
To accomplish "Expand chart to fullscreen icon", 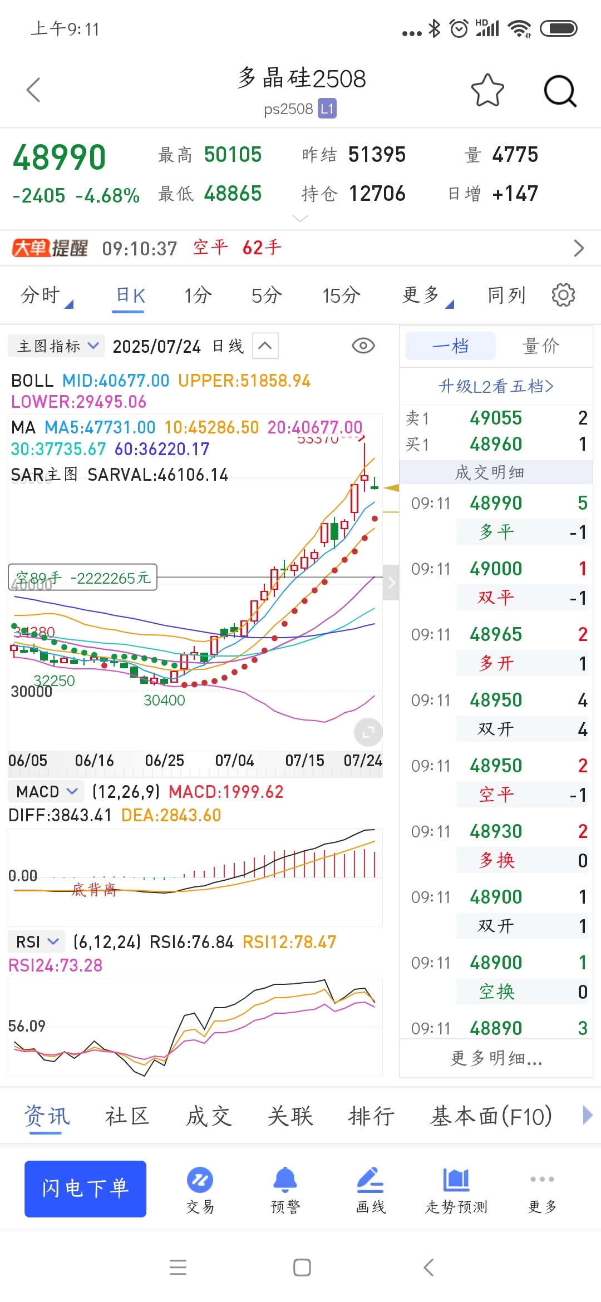I will click(x=368, y=732).
